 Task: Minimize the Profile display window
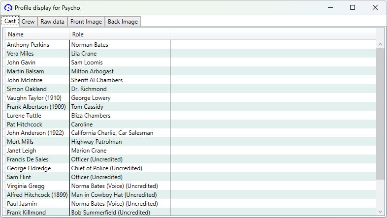(x=330, y=8)
